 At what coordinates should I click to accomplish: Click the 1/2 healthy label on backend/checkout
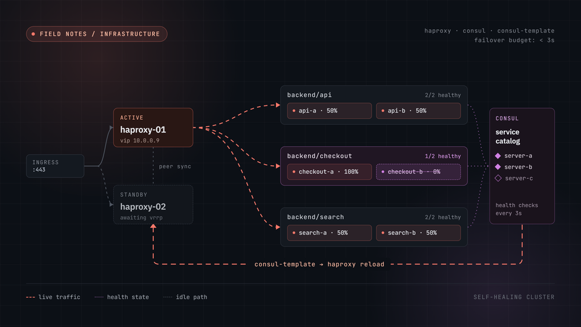tap(443, 156)
